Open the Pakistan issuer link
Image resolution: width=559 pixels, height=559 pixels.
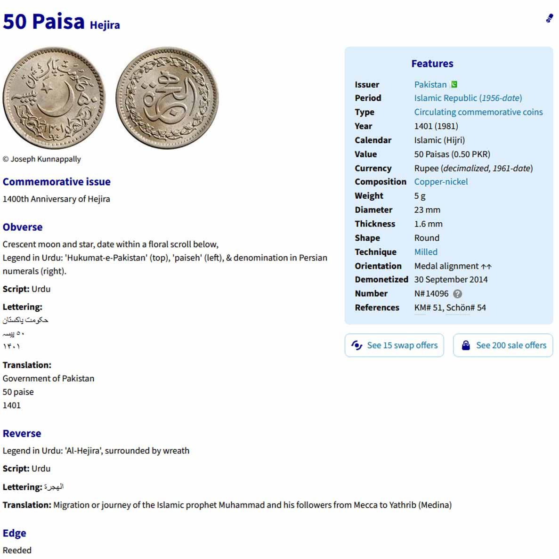coord(430,84)
